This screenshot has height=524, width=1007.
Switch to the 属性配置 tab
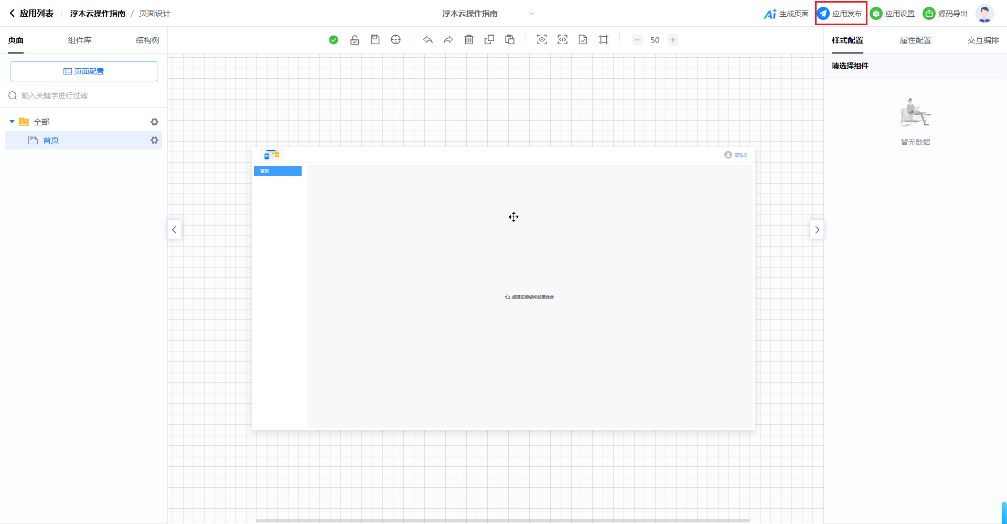[x=915, y=40]
